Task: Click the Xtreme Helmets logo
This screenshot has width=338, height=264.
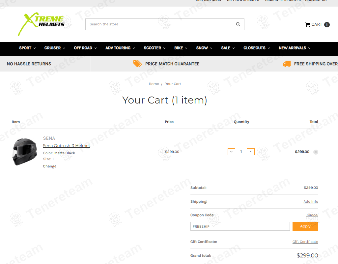Action: [41, 24]
